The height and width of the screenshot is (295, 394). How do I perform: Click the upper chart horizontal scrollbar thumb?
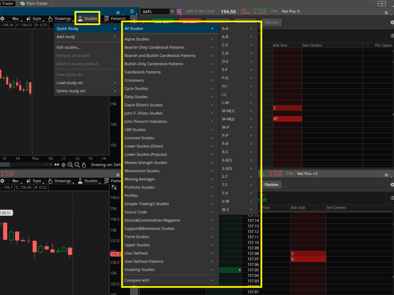point(5,165)
